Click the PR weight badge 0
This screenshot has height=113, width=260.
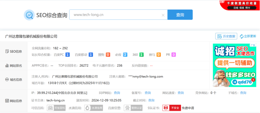pyautogui.click(x=174, y=55)
